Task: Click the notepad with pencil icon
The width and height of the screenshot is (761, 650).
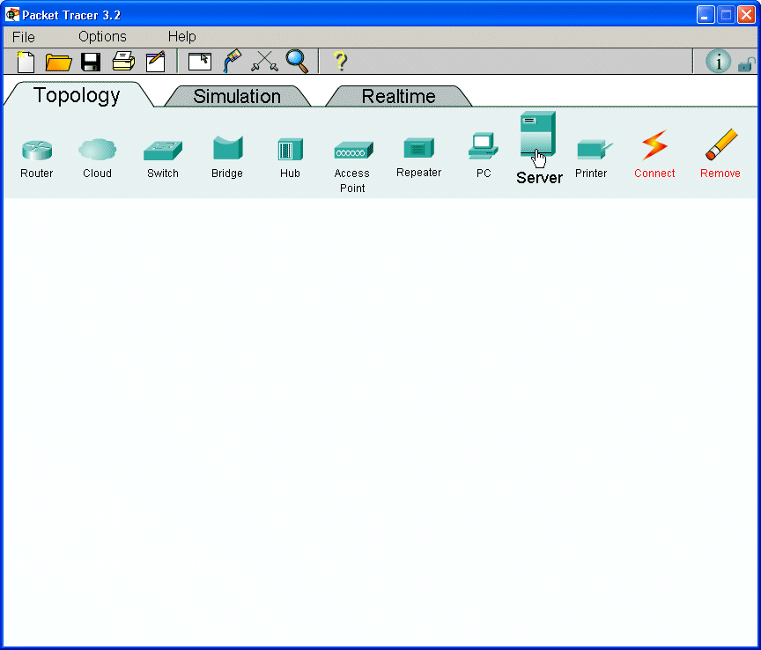Action: point(156,62)
